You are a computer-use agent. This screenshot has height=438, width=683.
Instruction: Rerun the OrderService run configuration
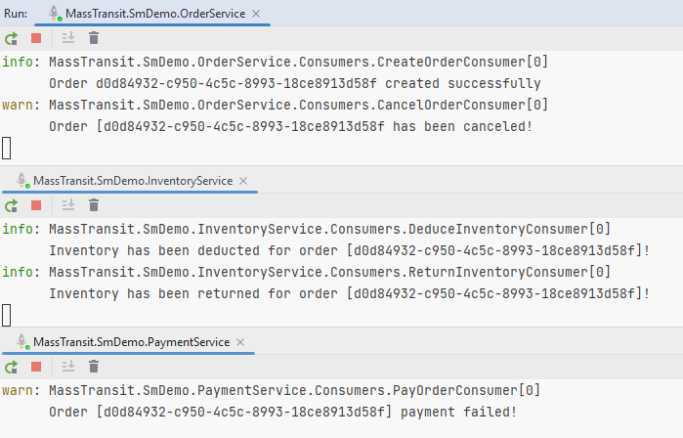(x=12, y=38)
